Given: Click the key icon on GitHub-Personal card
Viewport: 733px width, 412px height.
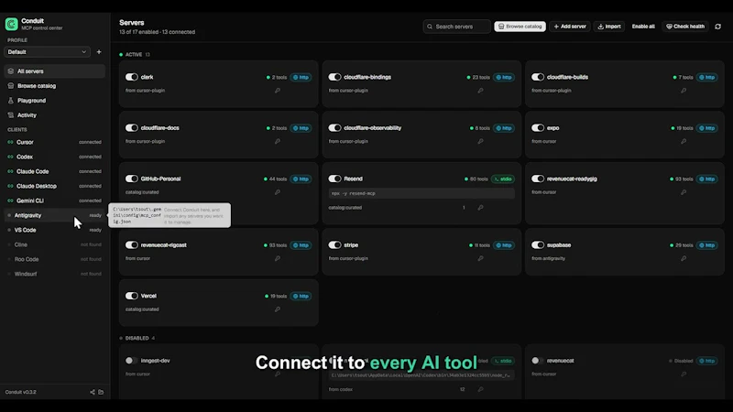Looking at the screenshot, I should [x=278, y=192].
